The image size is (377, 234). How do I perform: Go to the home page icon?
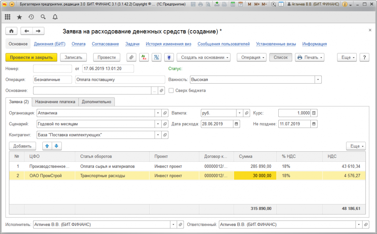11,31
